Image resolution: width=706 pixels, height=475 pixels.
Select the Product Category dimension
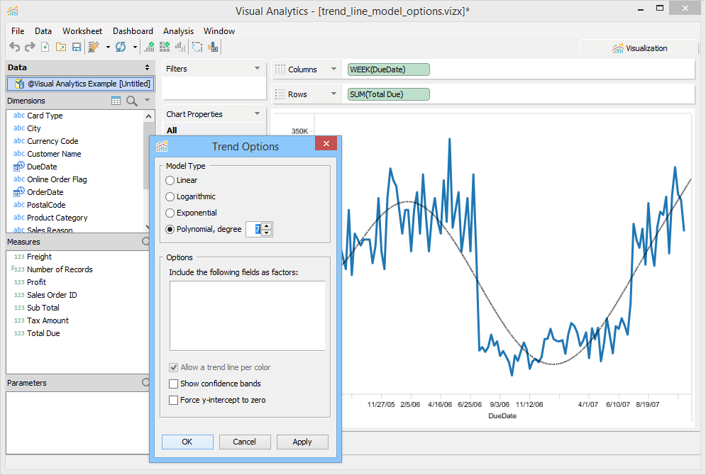(57, 218)
